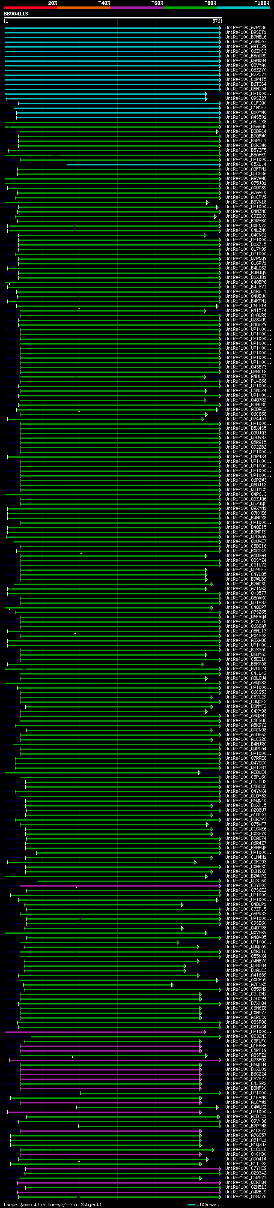This screenshot has width=274, height=1208.
Task: Select the UniRef100_B6AFH8 label
Action: (246, 126)
